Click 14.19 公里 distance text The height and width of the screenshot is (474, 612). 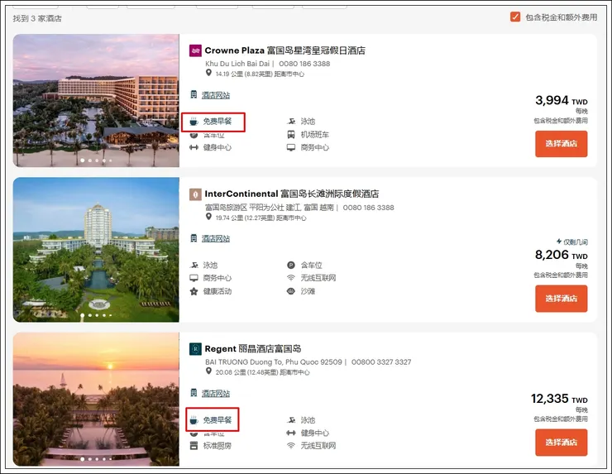point(260,74)
